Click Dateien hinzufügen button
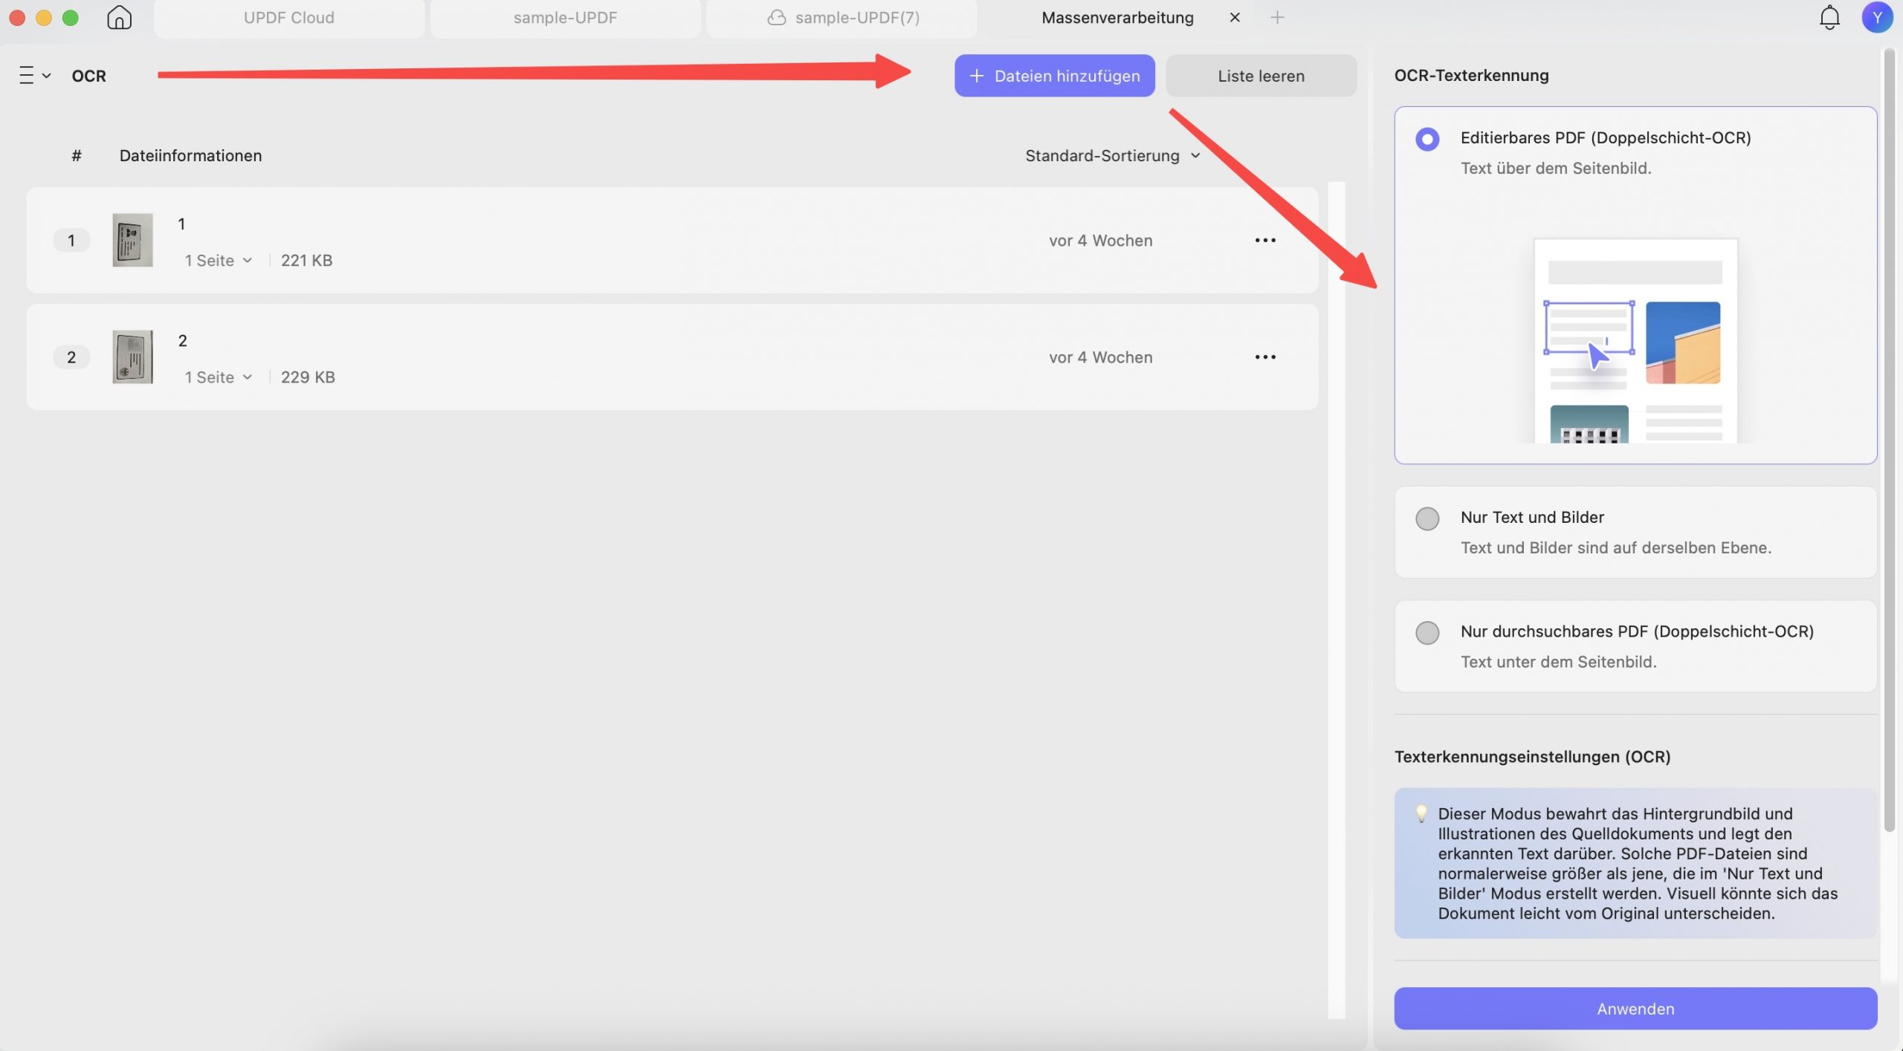 (1054, 75)
